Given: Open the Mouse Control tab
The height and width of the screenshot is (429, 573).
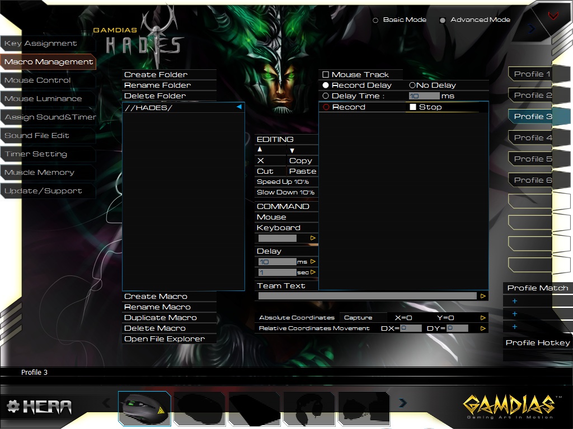Looking at the screenshot, I should coord(48,80).
